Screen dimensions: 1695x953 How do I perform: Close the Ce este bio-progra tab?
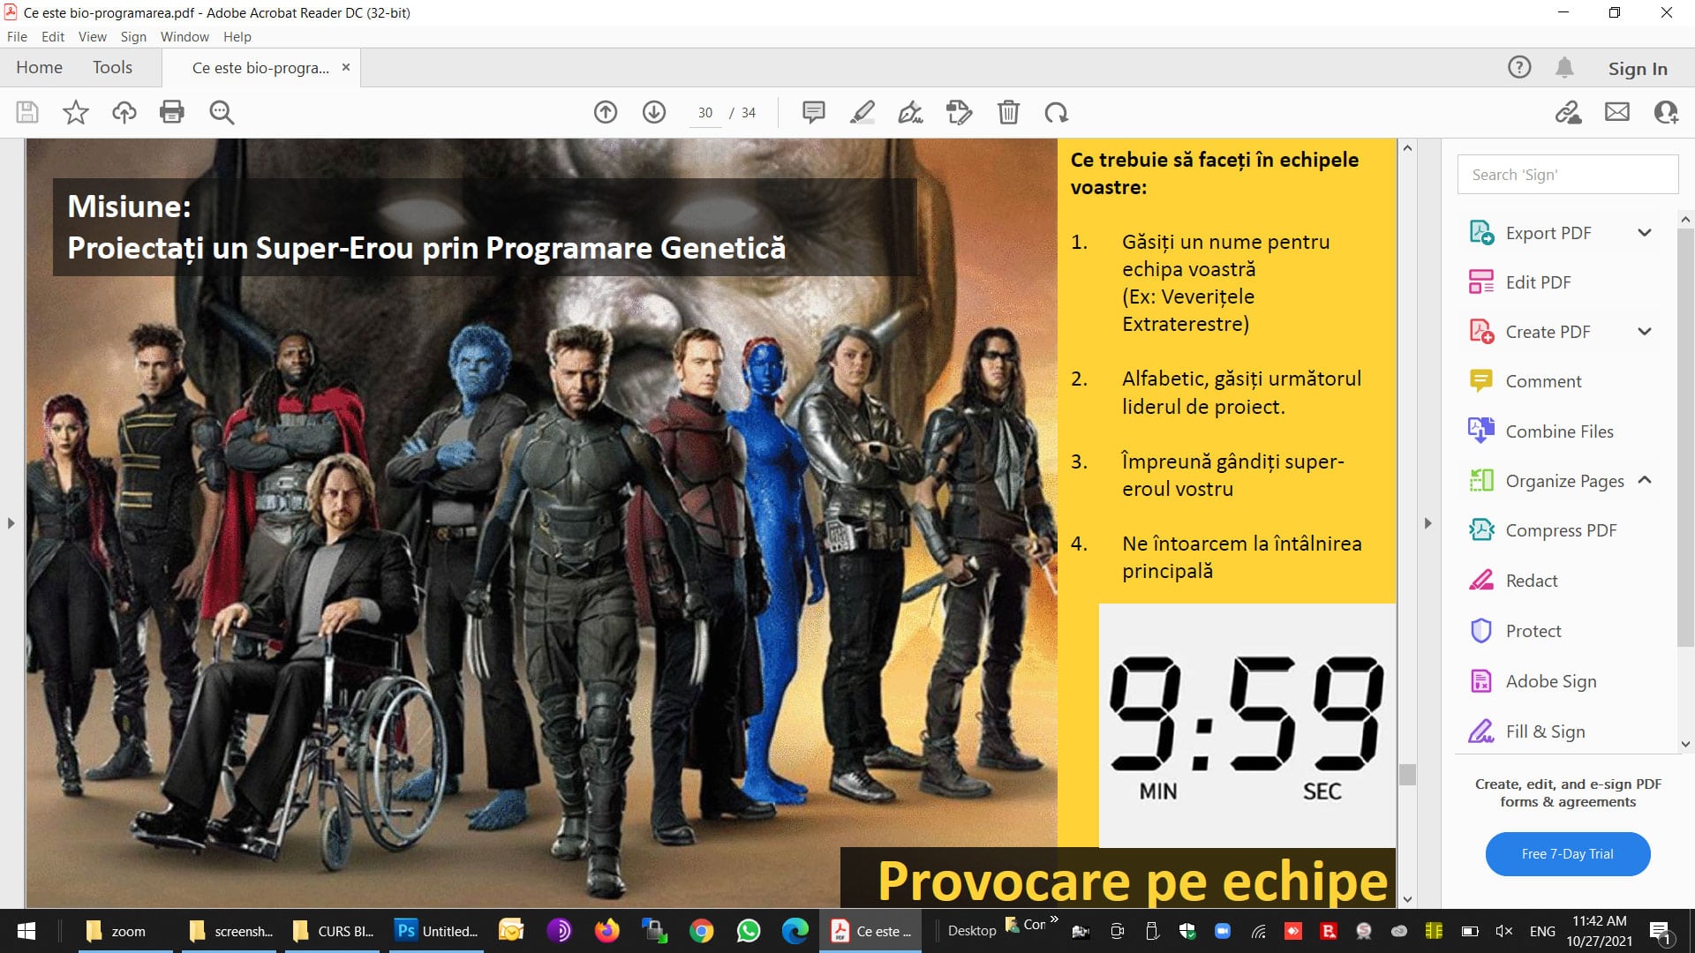[x=346, y=67]
